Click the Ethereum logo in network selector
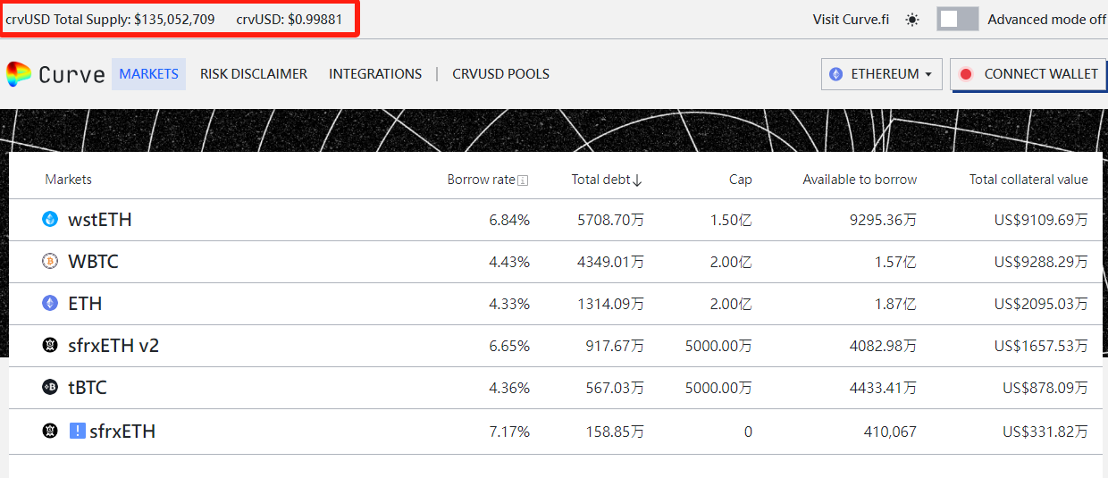 (x=836, y=74)
